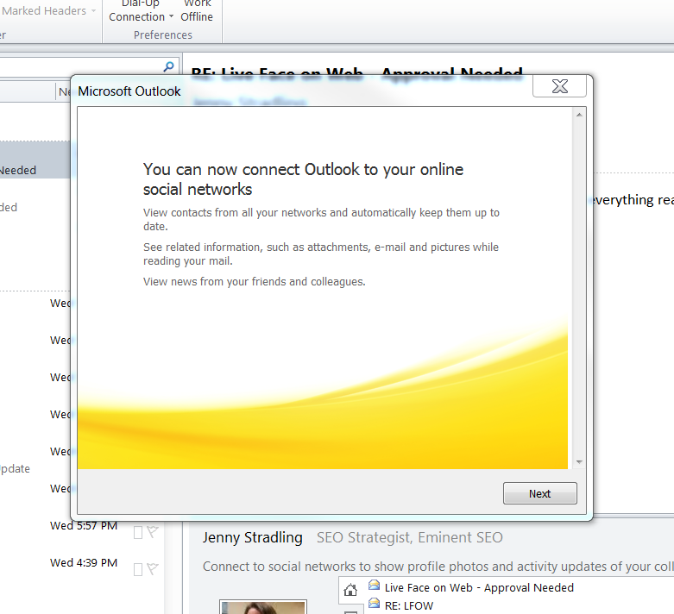Image resolution: width=674 pixels, height=614 pixels.
Task: Click Jenny Stradling's profile photo thumbnail
Action: (263, 607)
